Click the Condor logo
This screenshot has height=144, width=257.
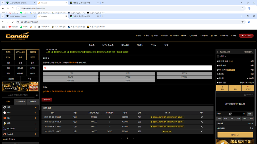(x=18, y=36)
